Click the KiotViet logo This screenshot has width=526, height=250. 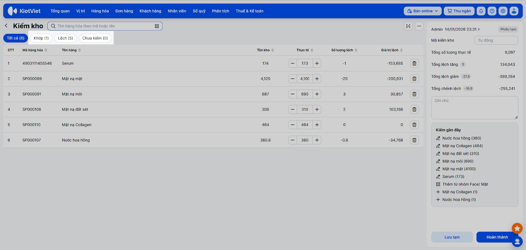click(24, 11)
